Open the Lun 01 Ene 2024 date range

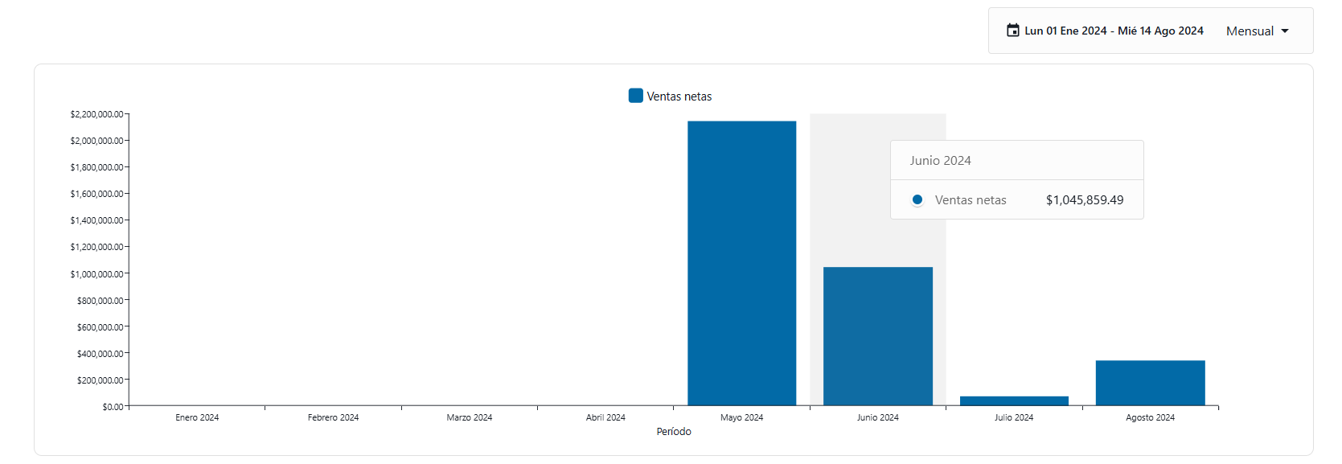coord(1114,31)
